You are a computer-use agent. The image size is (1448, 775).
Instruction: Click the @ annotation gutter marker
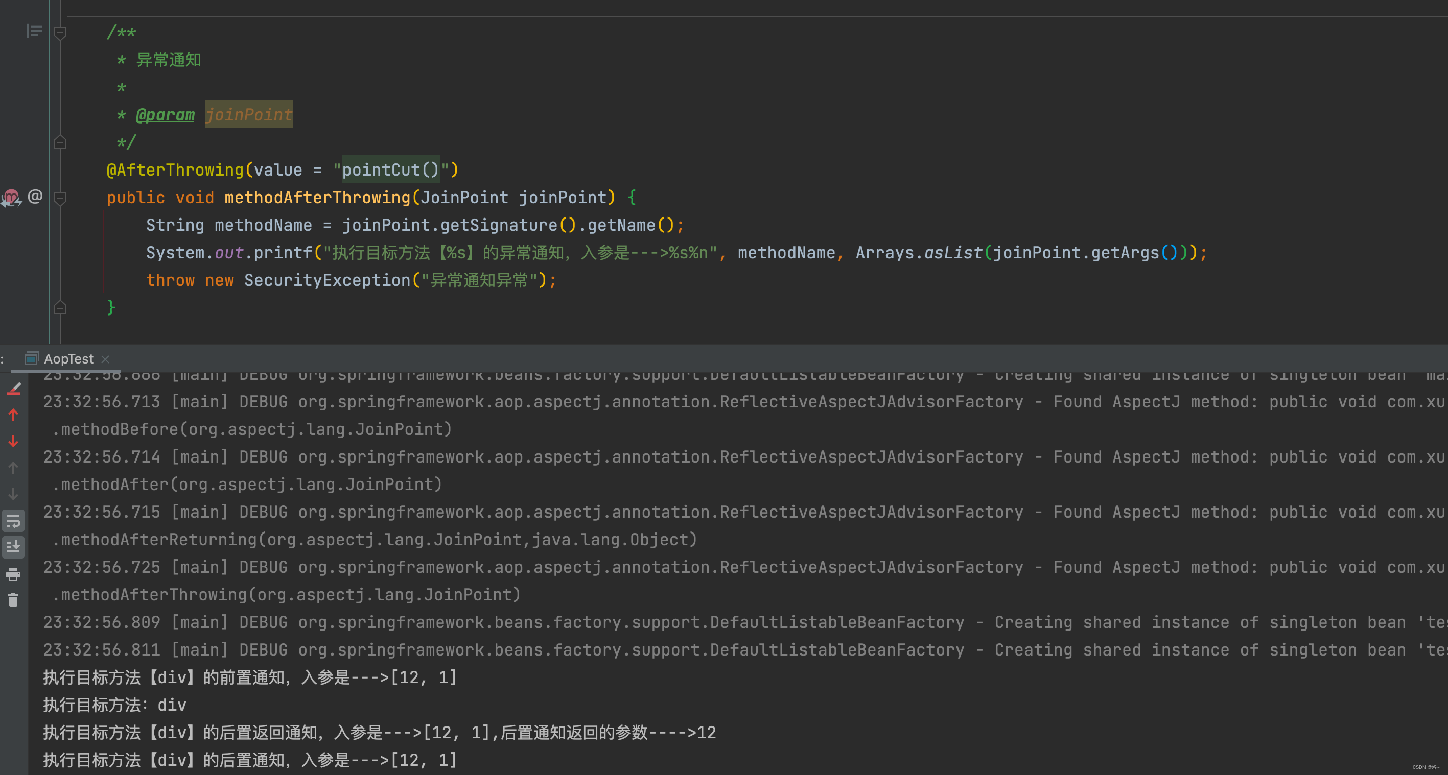pos(35,197)
